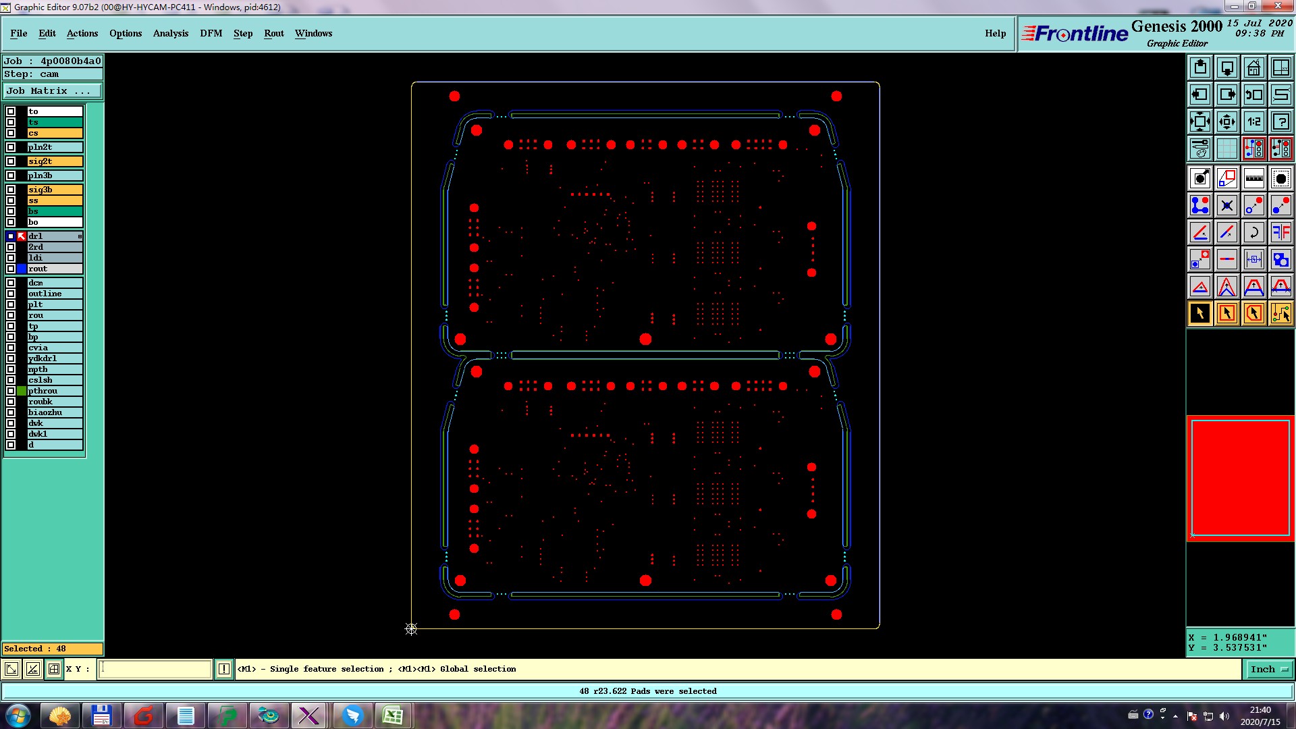Image resolution: width=1296 pixels, height=729 pixels.
Task: Toggle display checkbox for layer sig2t
Action: click(x=11, y=161)
